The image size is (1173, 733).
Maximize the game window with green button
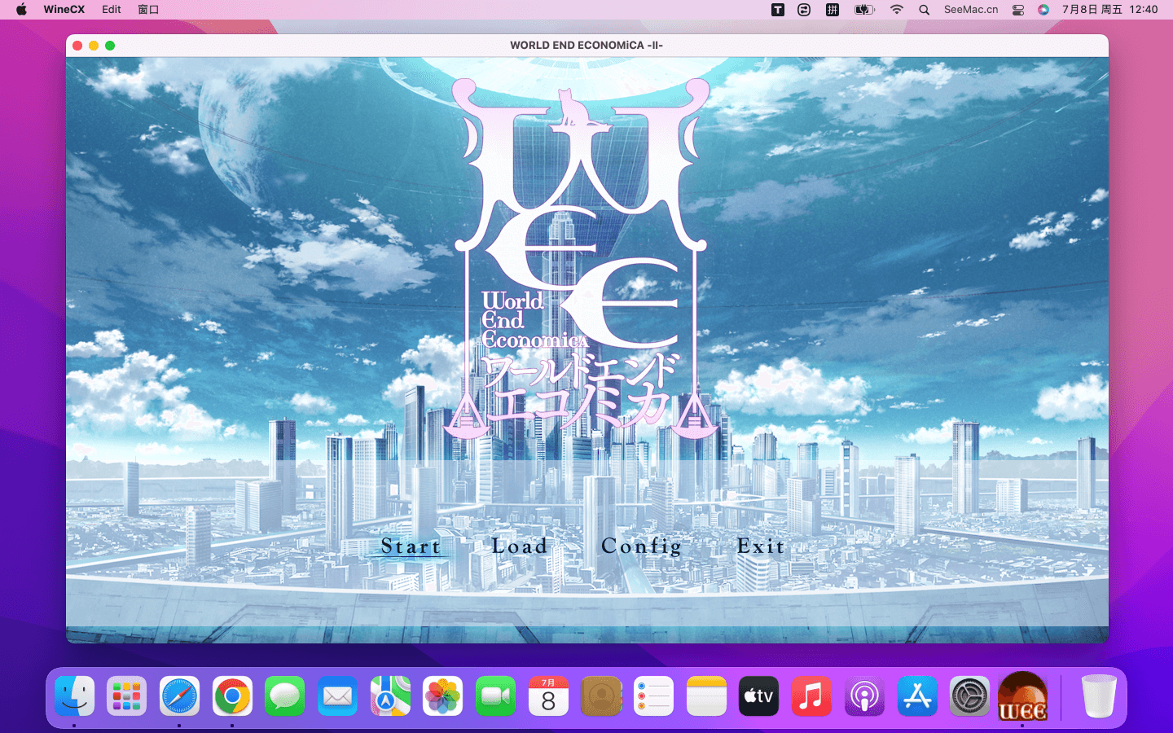[x=110, y=46]
